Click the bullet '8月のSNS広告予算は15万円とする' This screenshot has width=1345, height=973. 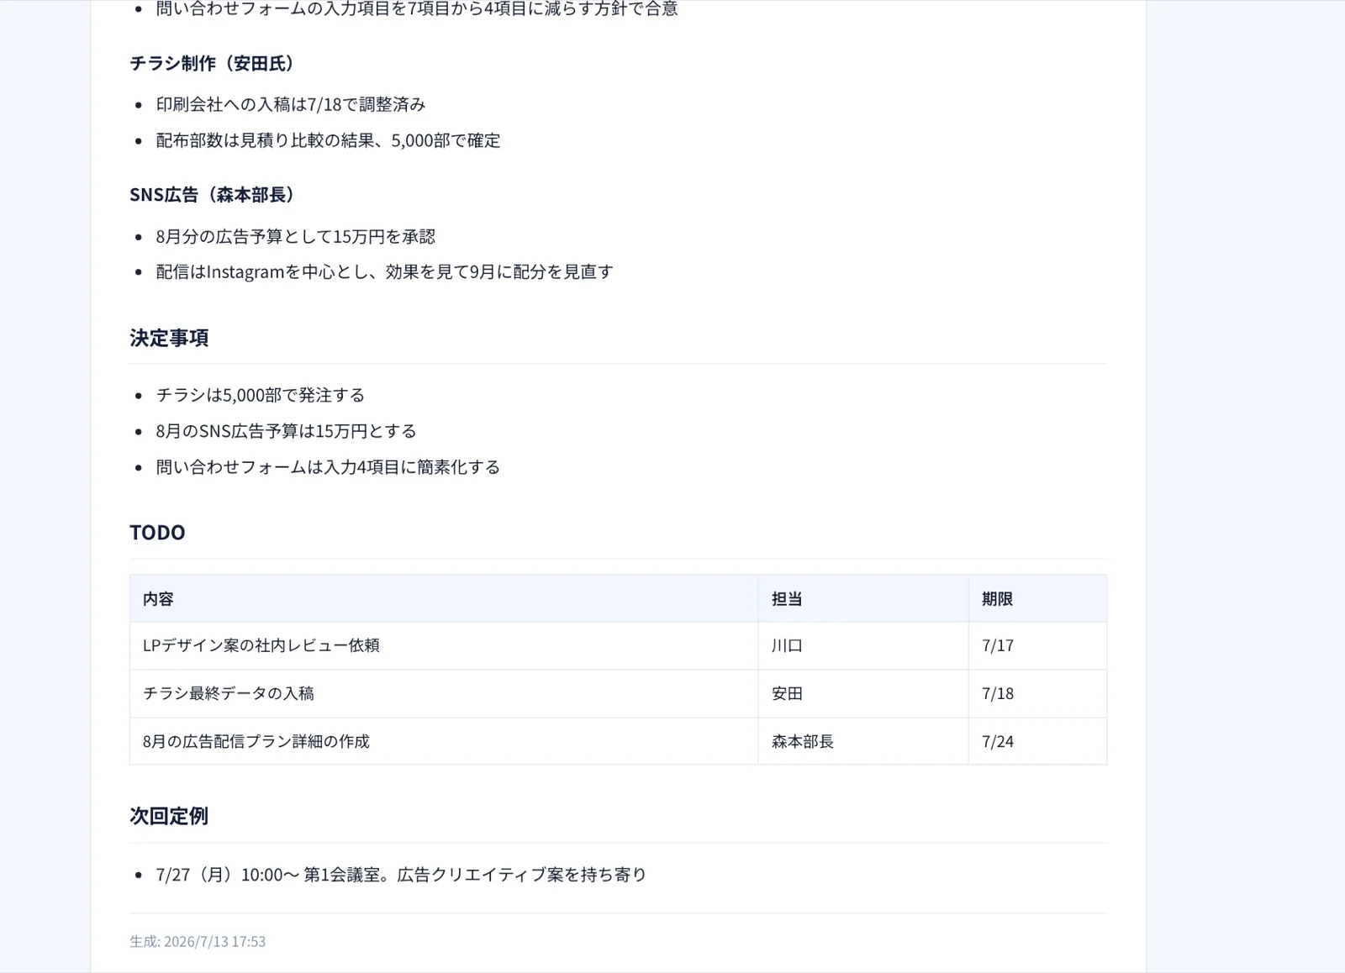click(286, 431)
